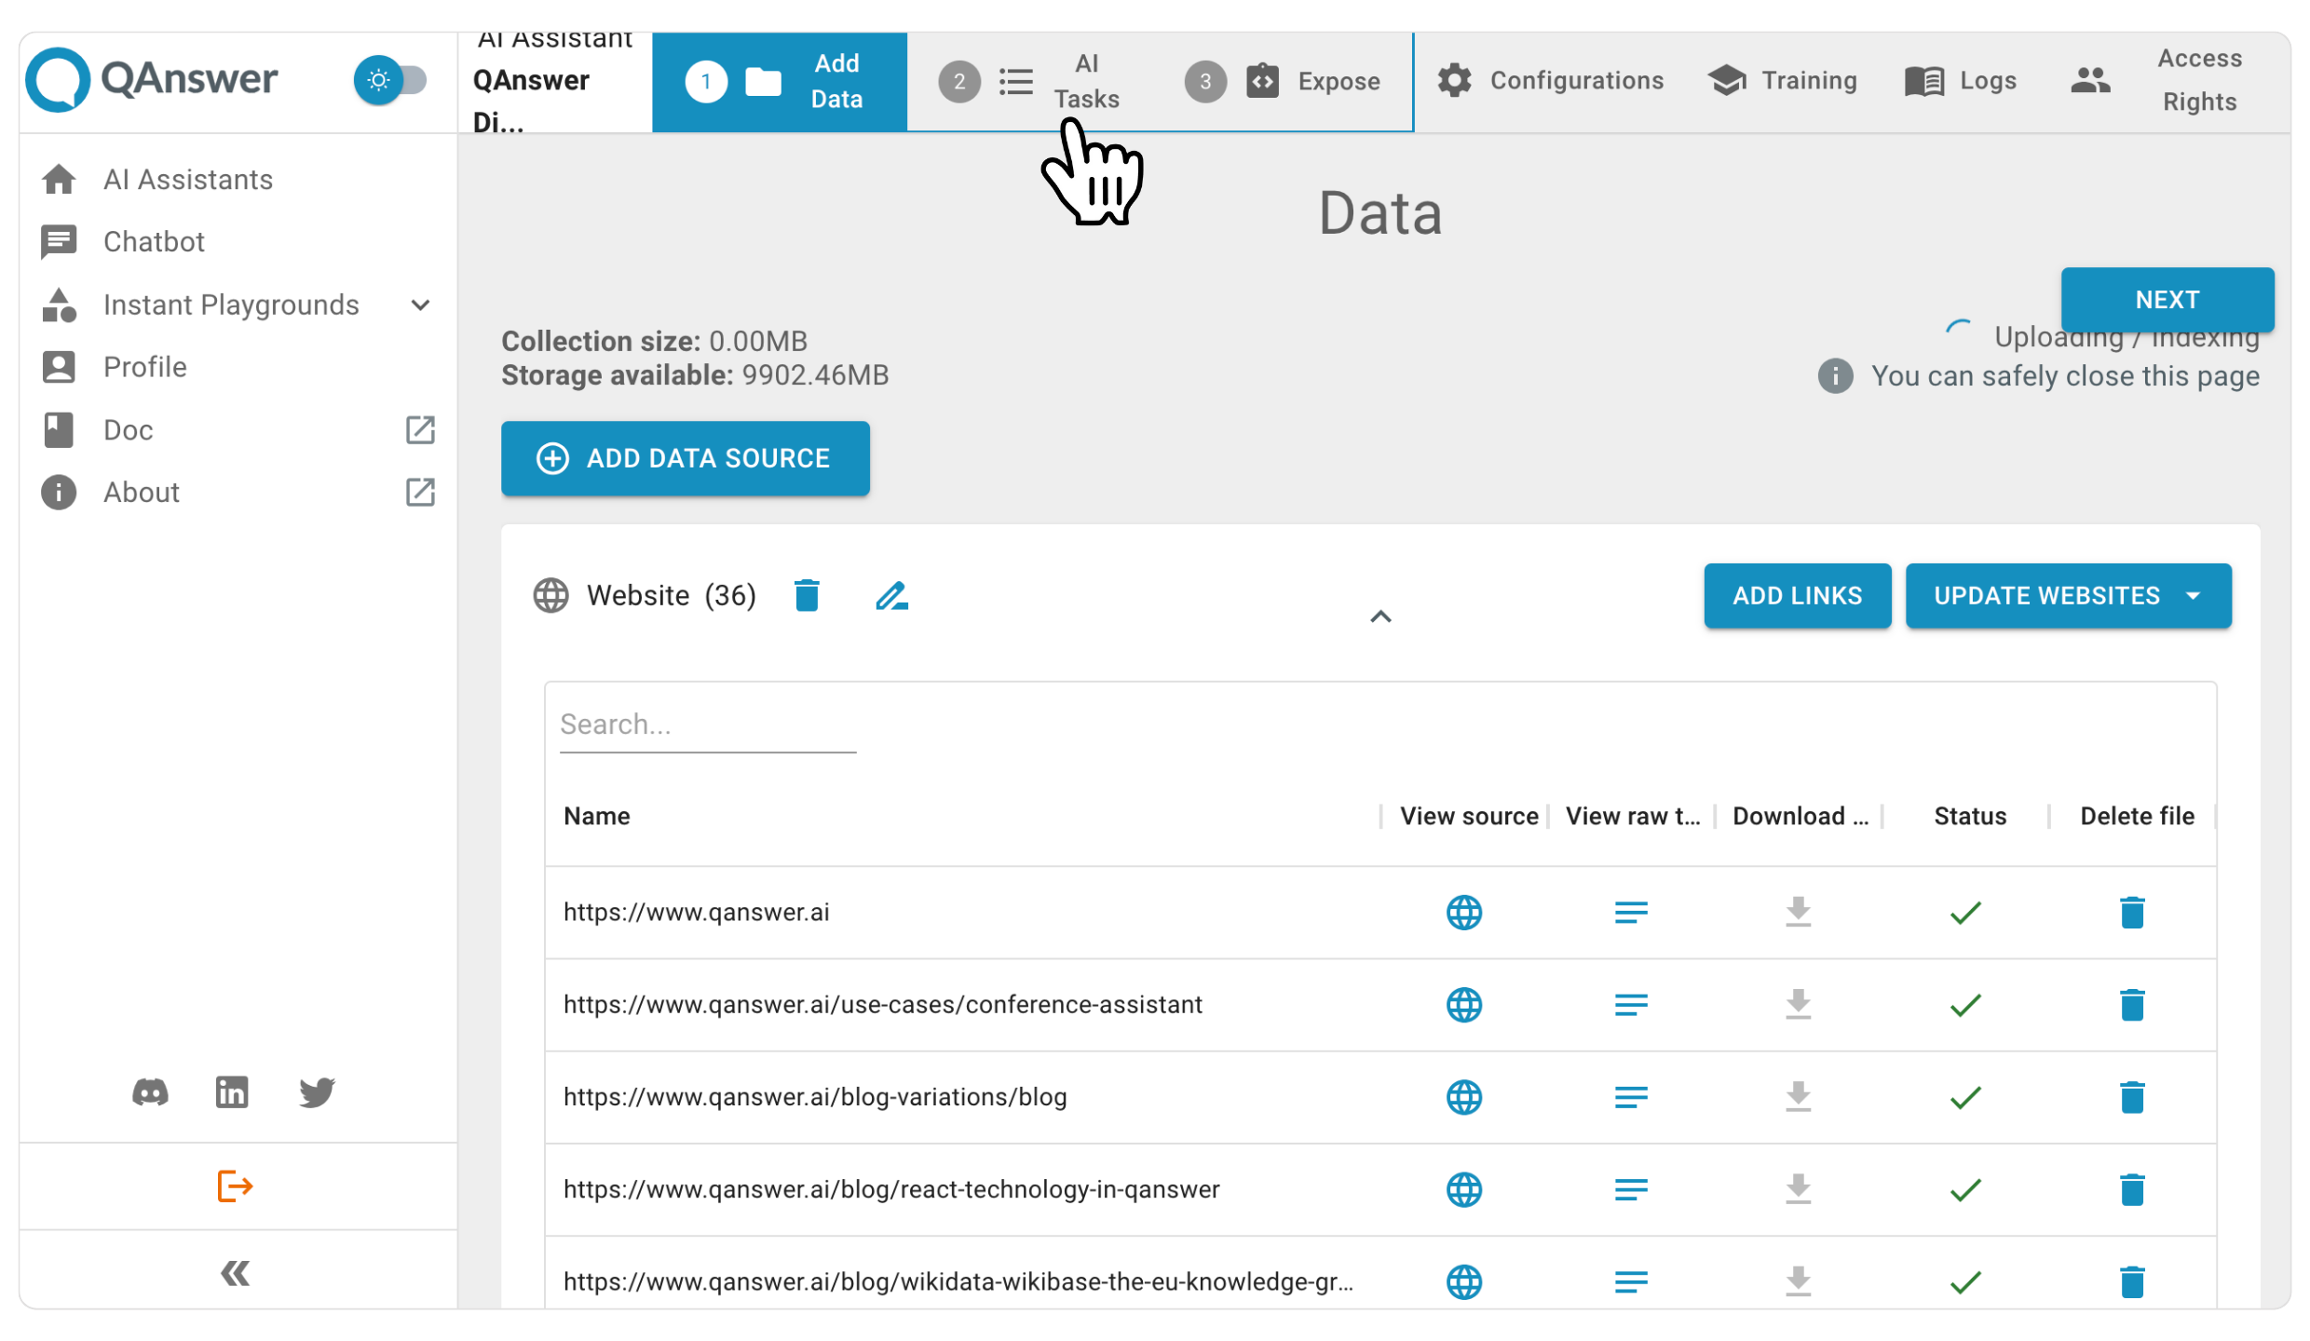This screenshot has width=2310, height=1341.
Task: Click the logout icon
Action: [x=235, y=1186]
